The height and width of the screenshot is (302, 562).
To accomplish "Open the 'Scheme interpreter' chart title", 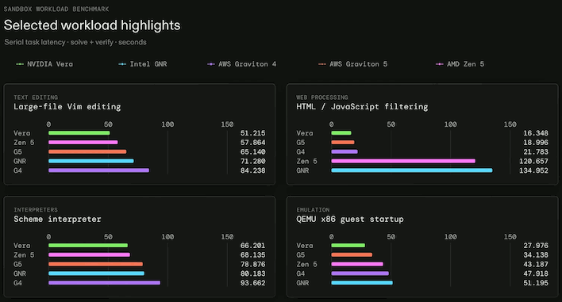I will [x=57, y=219].
